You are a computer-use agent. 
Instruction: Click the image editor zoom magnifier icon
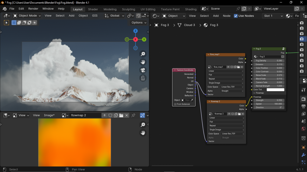tap(143, 125)
